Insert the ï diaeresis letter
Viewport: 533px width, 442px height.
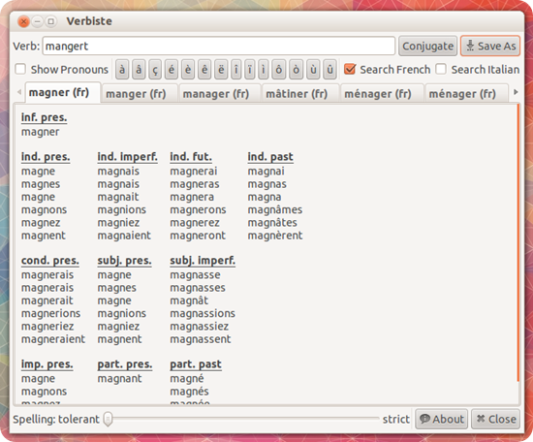(250, 70)
